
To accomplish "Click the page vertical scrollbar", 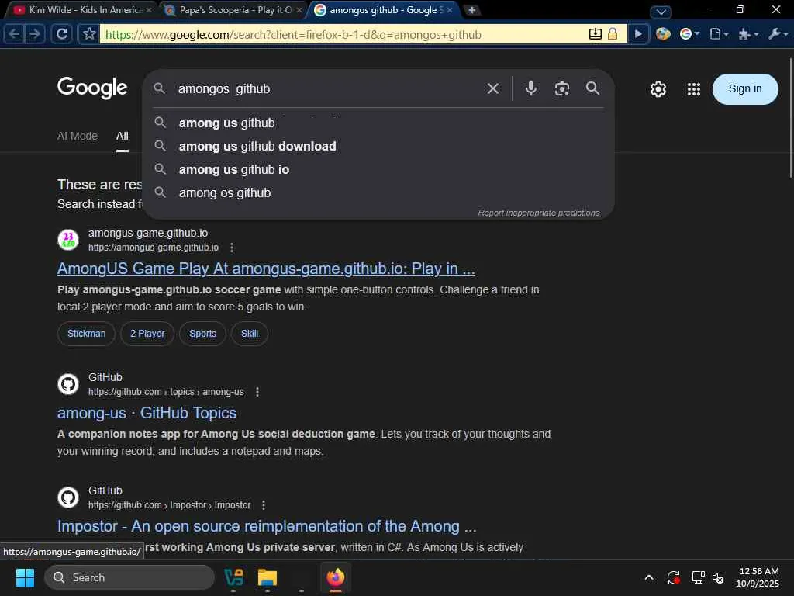I will click(x=790, y=118).
